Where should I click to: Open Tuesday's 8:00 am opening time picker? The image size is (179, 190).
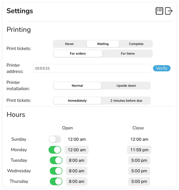(77, 160)
